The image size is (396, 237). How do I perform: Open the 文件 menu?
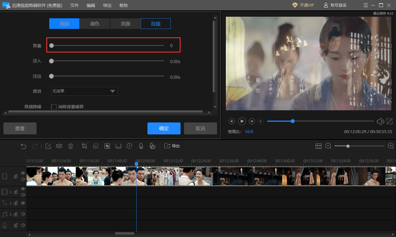74,5
